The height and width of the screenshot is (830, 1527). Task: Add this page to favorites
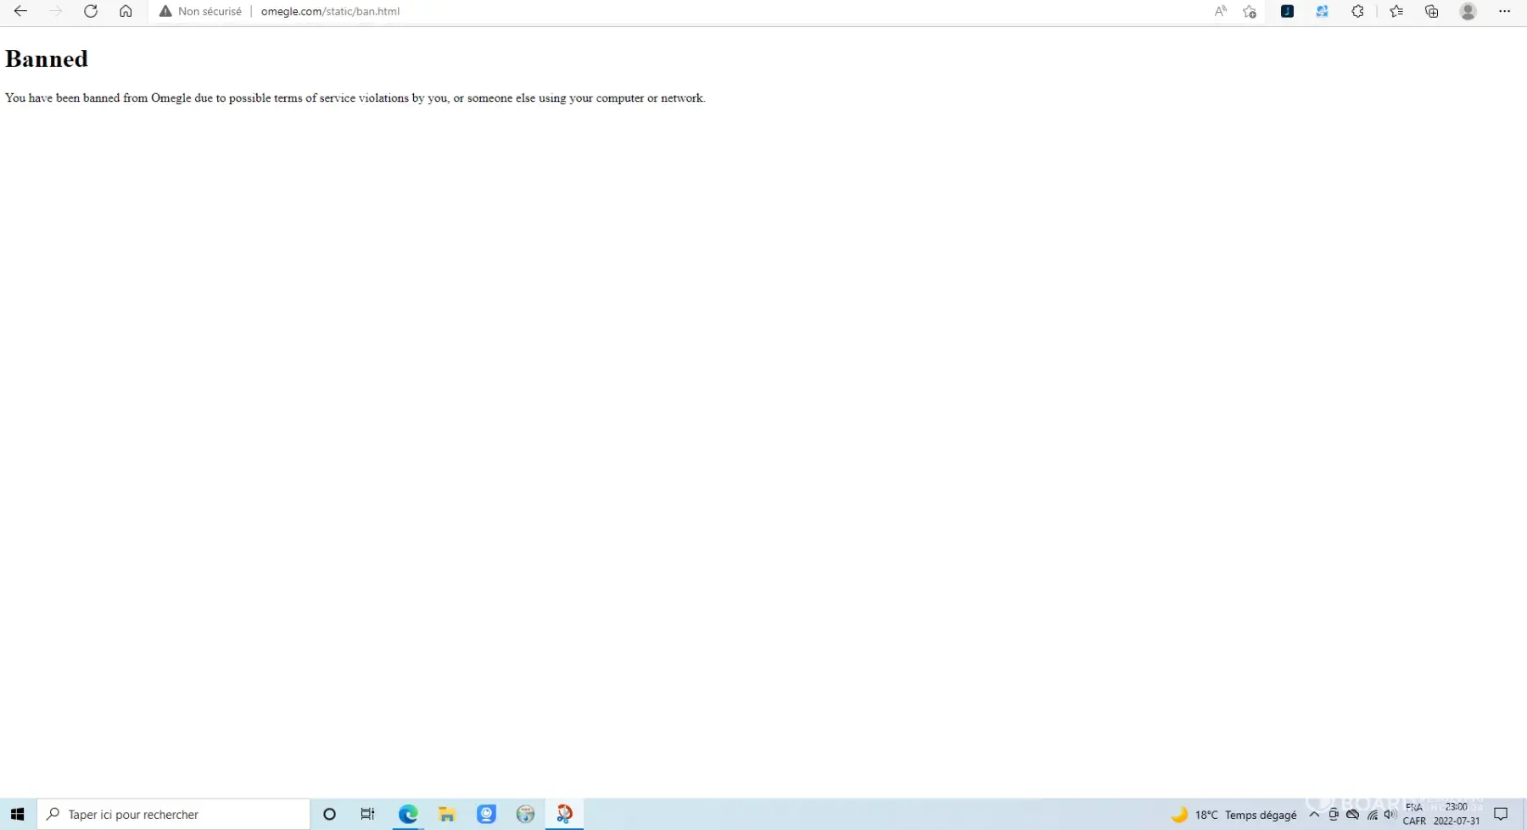coord(1250,11)
